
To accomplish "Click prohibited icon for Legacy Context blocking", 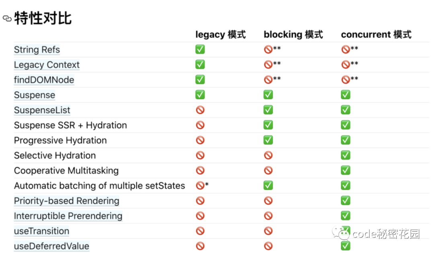I will click(x=268, y=64).
